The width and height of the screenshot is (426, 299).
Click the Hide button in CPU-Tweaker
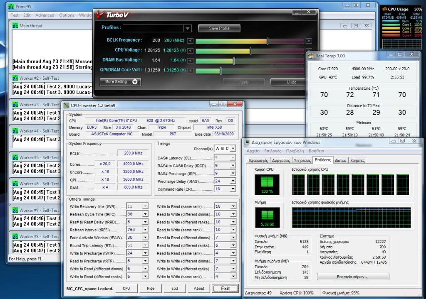(x=151, y=289)
